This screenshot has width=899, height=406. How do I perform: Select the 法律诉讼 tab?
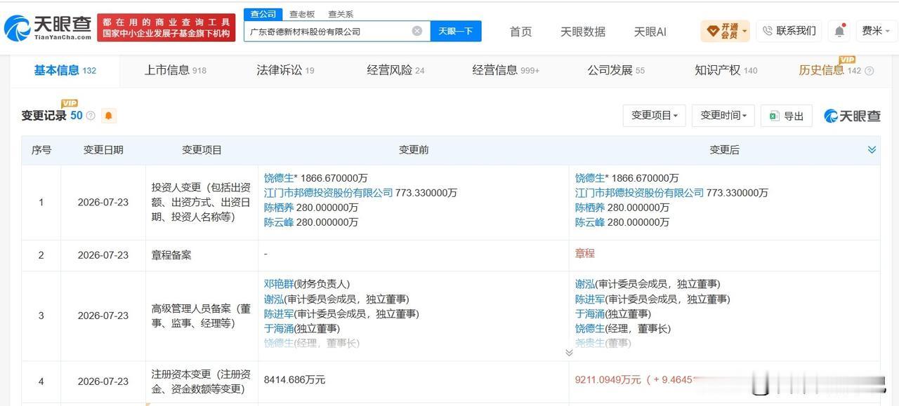pyautogui.click(x=285, y=70)
